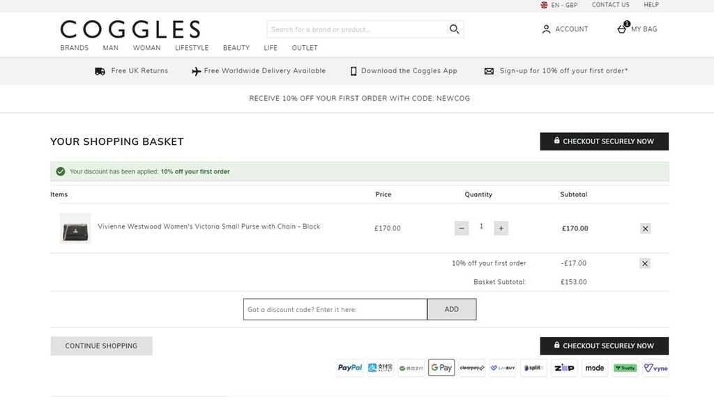
Task: Increase purse quantity with plus button
Action: 501,228
